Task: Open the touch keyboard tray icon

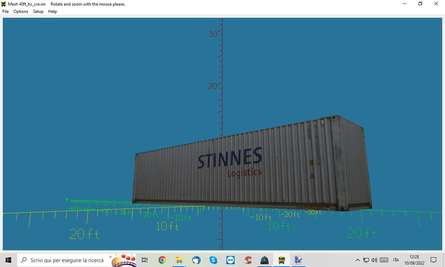Action: click(384, 260)
